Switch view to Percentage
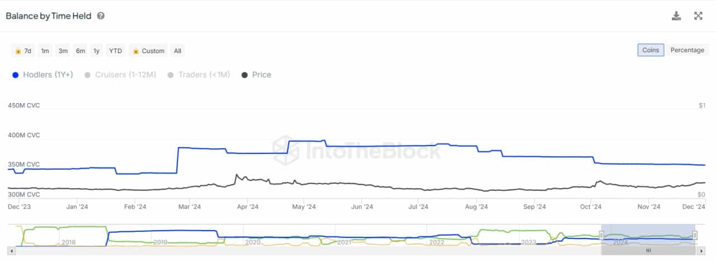Image resolution: width=716 pixels, height=262 pixels. (687, 50)
